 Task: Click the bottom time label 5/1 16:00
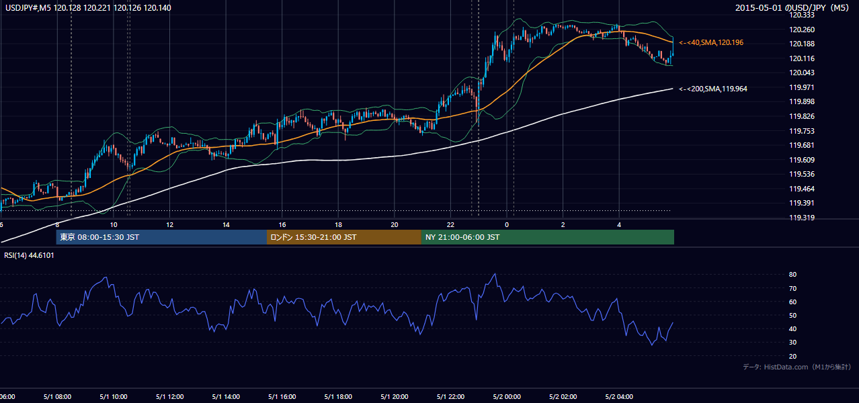click(x=282, y=397)
